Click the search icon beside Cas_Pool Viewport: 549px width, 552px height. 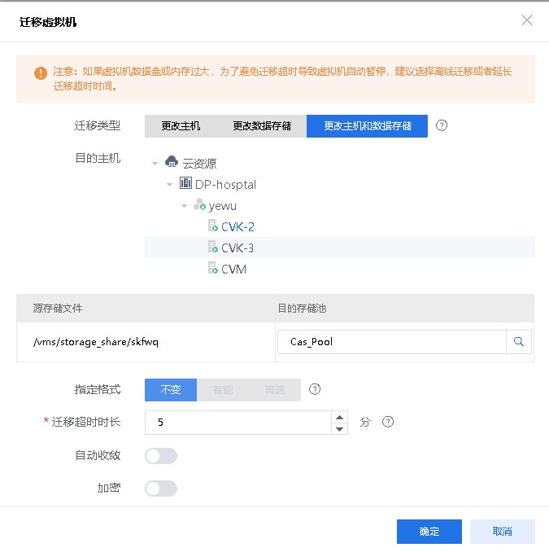coord(519,342)
